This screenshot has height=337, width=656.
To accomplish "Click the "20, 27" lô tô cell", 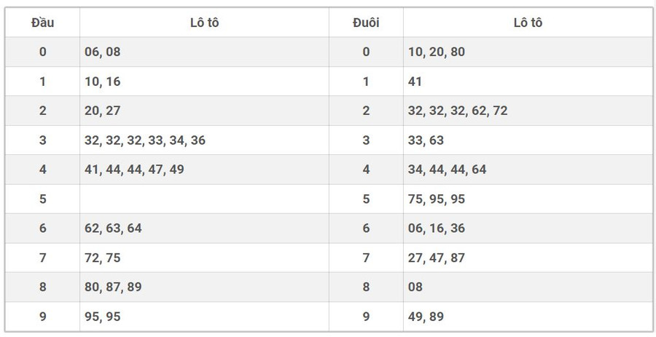I will pos(103,111).
